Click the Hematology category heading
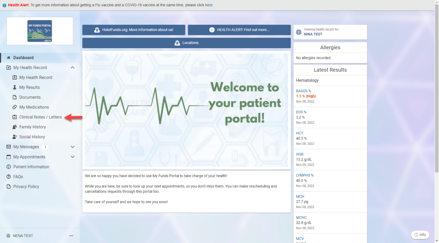The width and height of the screenshot is (439, 243). pyautogui.click(x=307, y=80)
